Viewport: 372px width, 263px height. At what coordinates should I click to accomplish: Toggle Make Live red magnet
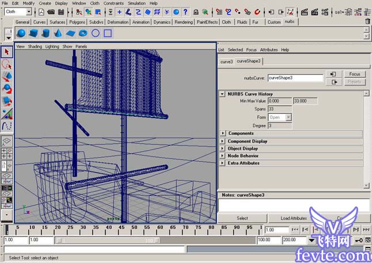[257, 12]
